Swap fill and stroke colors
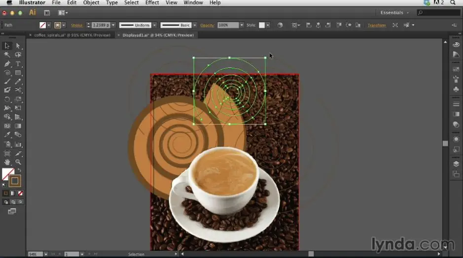 [x=20, y=171]
